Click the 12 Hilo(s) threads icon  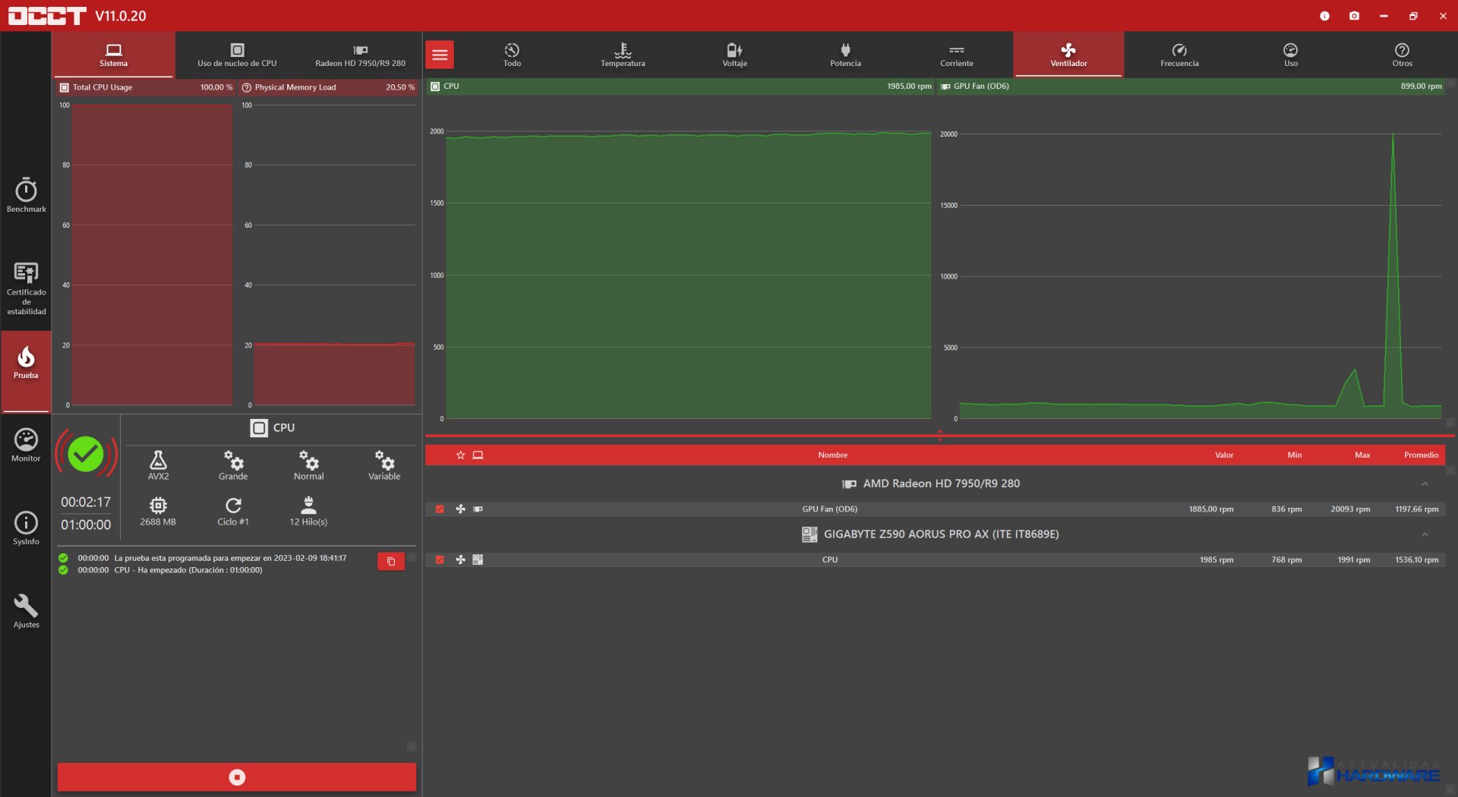308,511
